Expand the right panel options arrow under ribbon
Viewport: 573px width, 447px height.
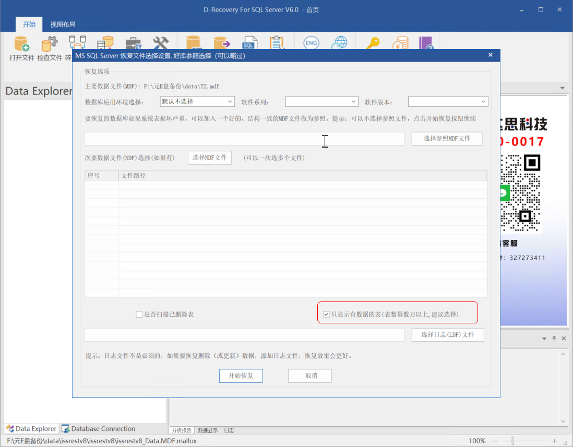(x=562, y=88)
